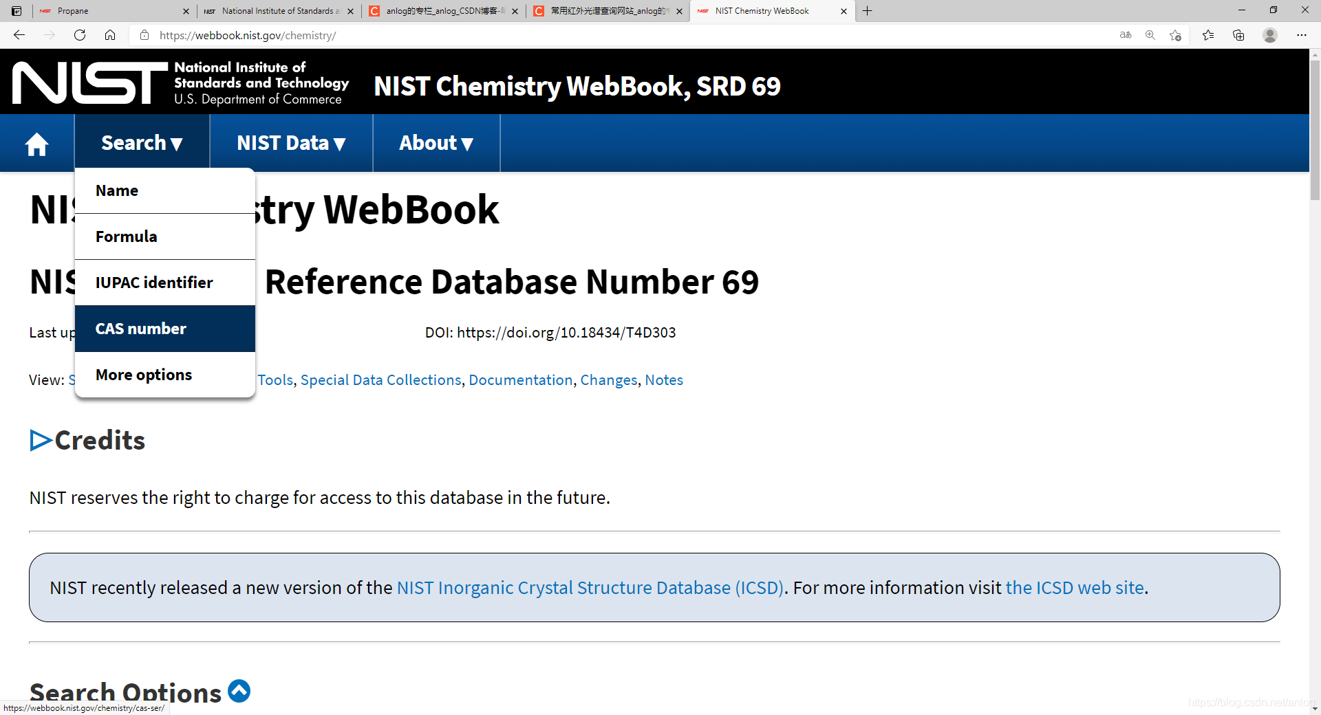
Task: Switch to the Propane tab
Action: tap(114, 11)
